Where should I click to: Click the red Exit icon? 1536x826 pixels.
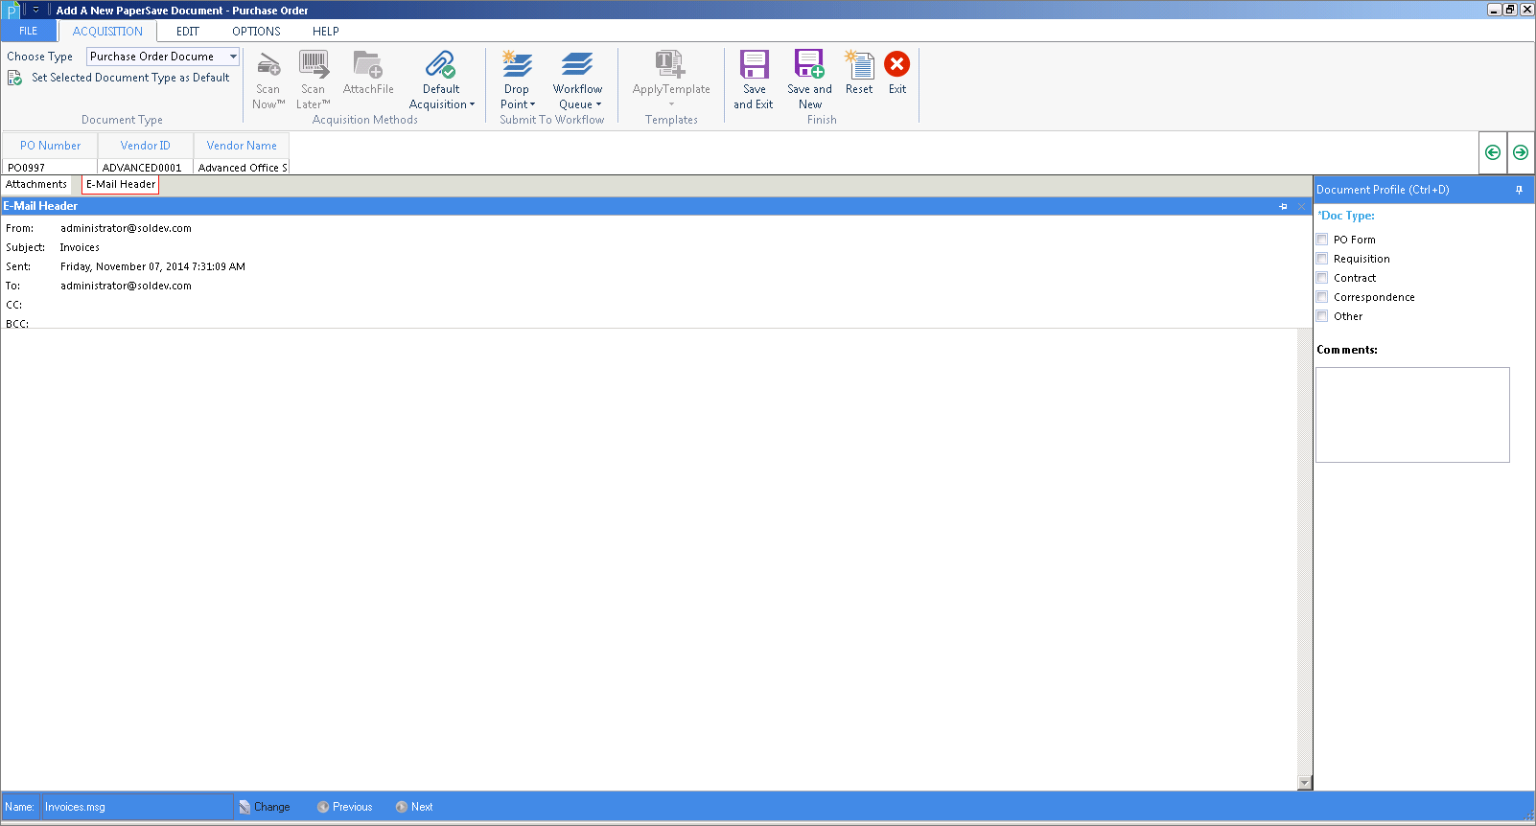coord(897,64)
